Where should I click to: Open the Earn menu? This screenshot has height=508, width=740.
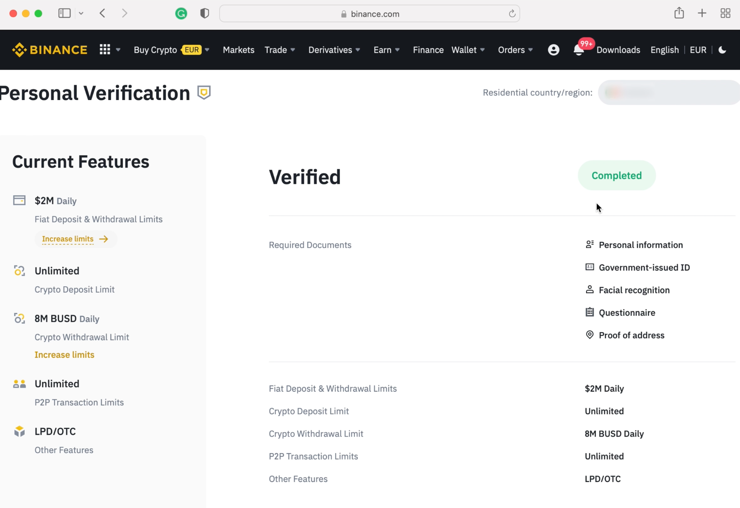point(382,50)
